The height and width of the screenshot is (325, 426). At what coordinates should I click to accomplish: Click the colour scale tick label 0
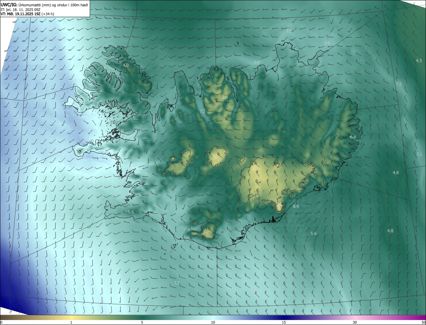click(1, 322)
